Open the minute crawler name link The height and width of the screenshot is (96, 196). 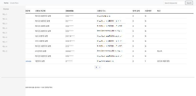coord(28,61)
